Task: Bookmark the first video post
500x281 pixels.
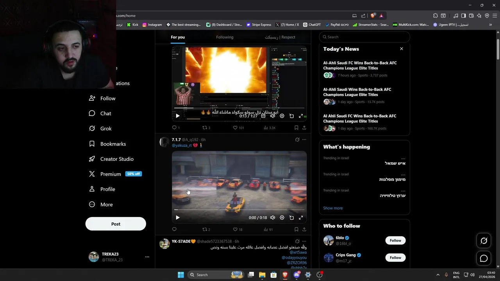Action: pyautogui.click(x=296, y=128)
